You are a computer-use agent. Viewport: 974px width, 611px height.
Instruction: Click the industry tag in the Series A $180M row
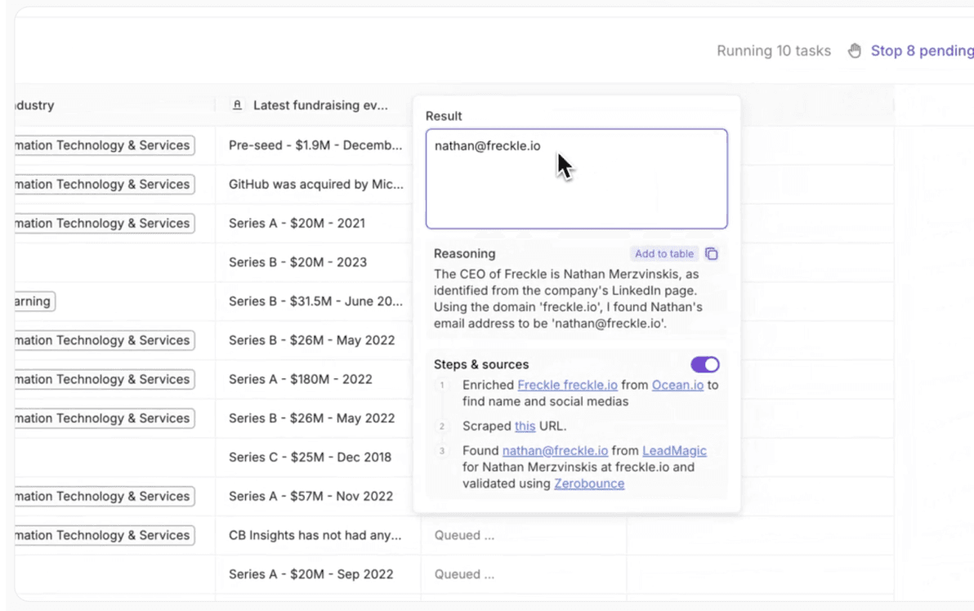pos(105,379)
